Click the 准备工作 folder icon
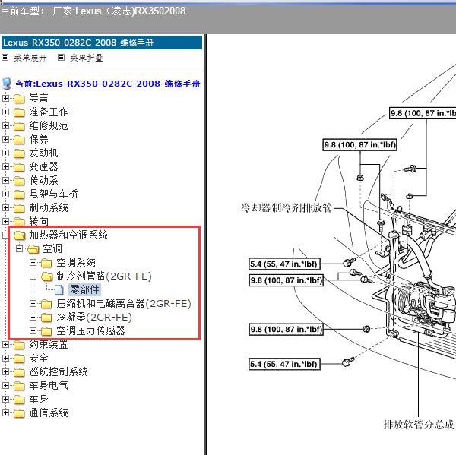Screen dimensions: 456x455 click(x=19, y=112)
